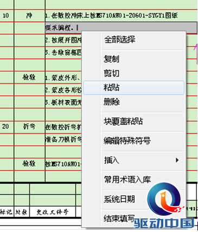Select 复制 from the context menu
Screen dimensions: 198x232
[x=134, y=59]
